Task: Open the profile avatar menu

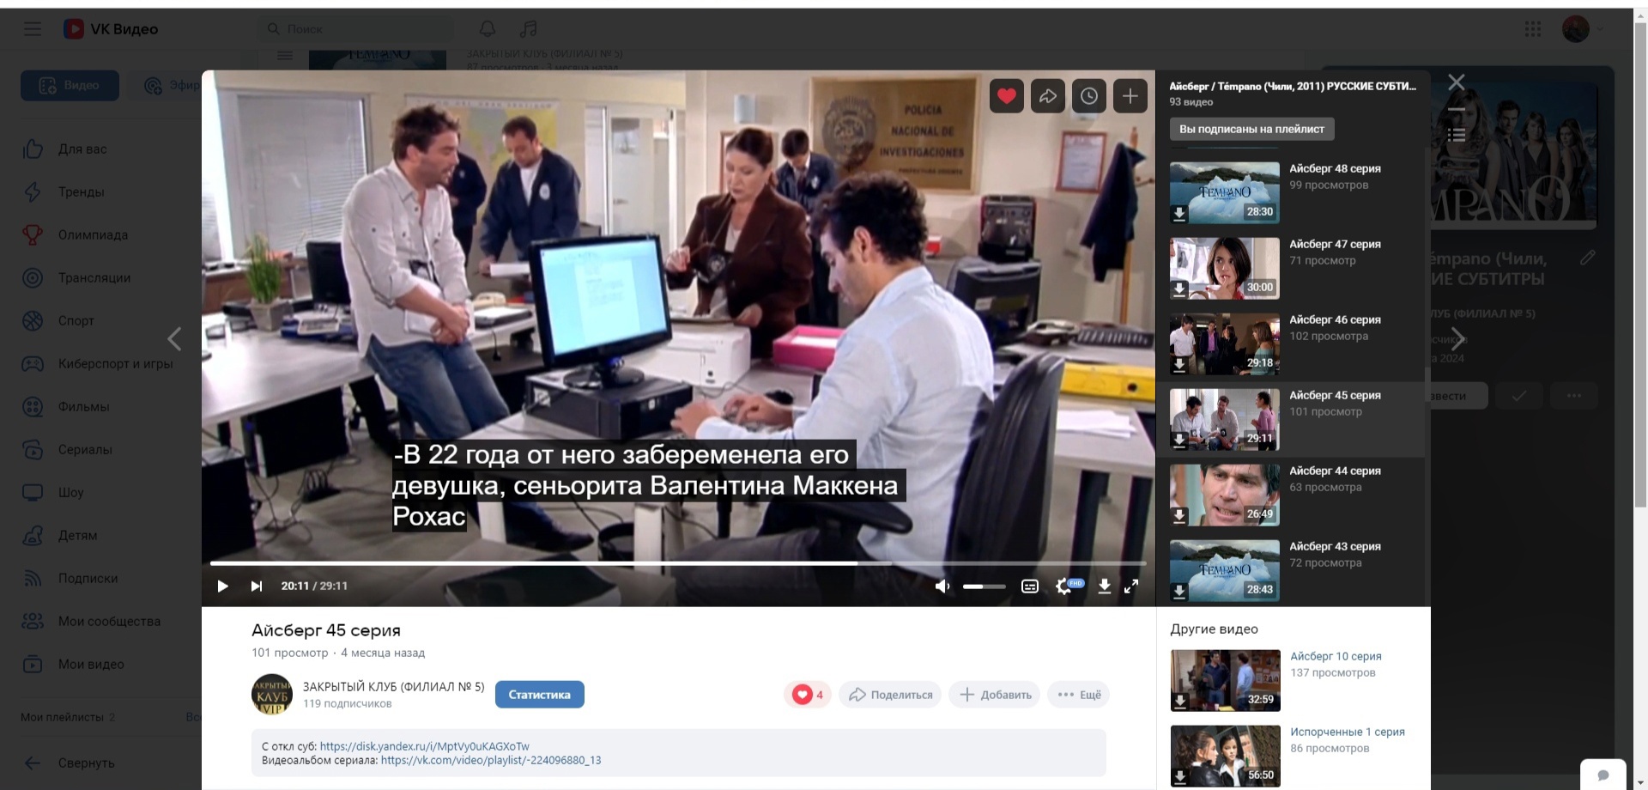Action: (1576, 29)
